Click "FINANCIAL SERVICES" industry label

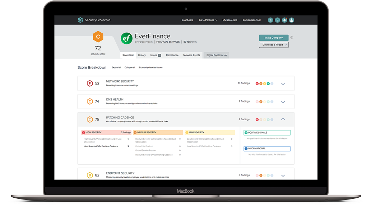(168, 42)
